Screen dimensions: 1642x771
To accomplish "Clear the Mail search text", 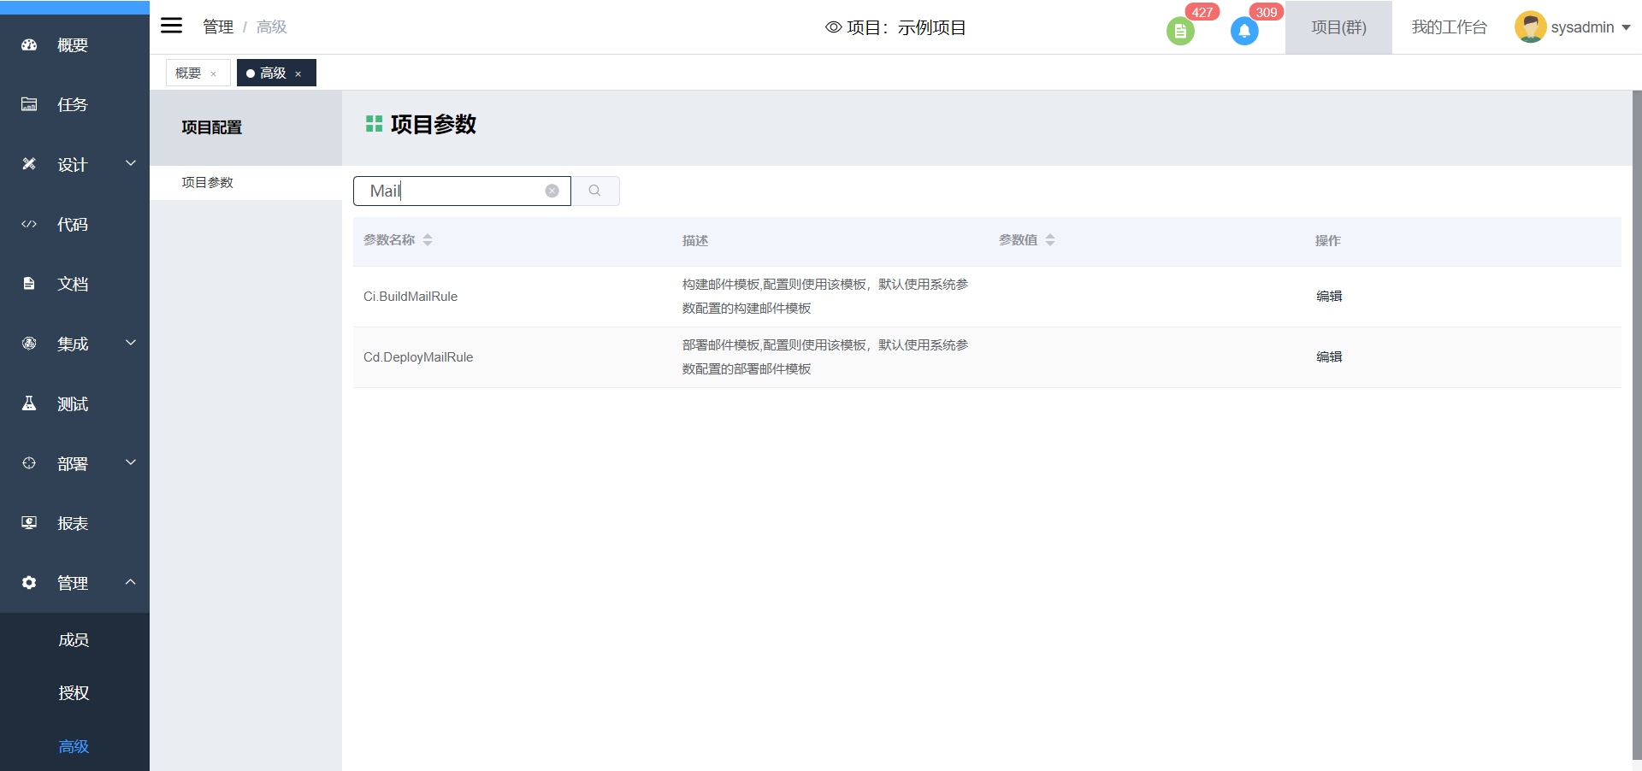I will [552, 191].
